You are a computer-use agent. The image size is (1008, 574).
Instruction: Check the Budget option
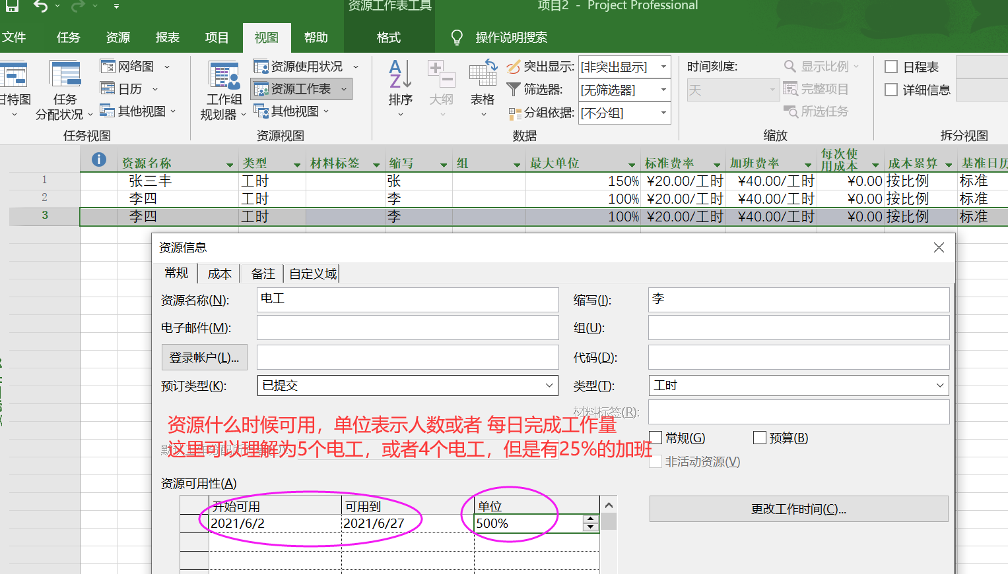[x=760, y=438]
